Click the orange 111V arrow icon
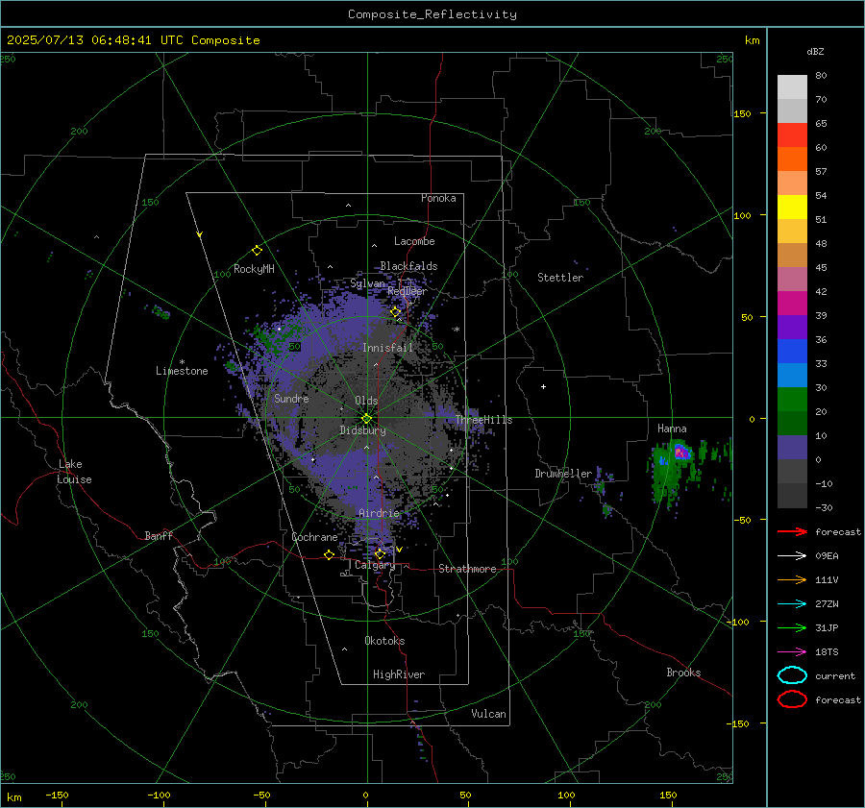This screenshot has height=808, width=865. [x=792, y=579]
